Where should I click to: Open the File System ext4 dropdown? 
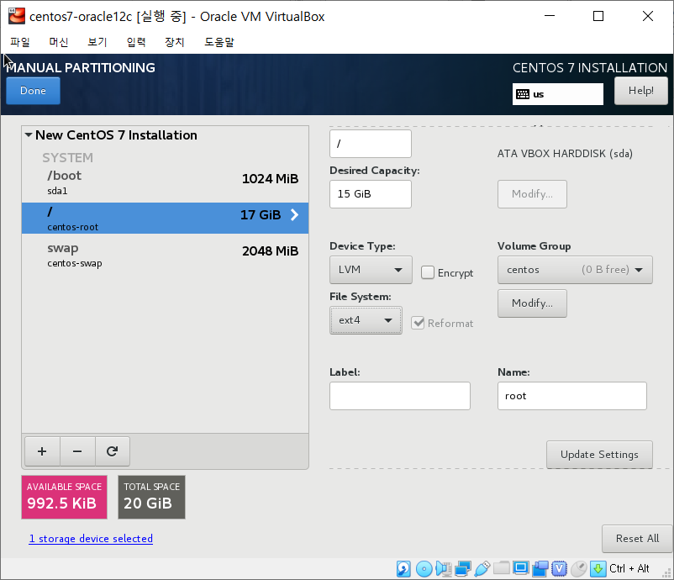click(366, 320)
